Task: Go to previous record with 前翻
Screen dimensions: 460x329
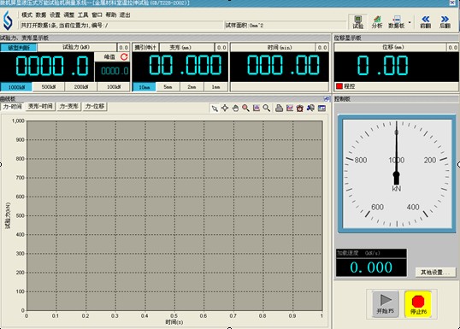Action: 426,22
